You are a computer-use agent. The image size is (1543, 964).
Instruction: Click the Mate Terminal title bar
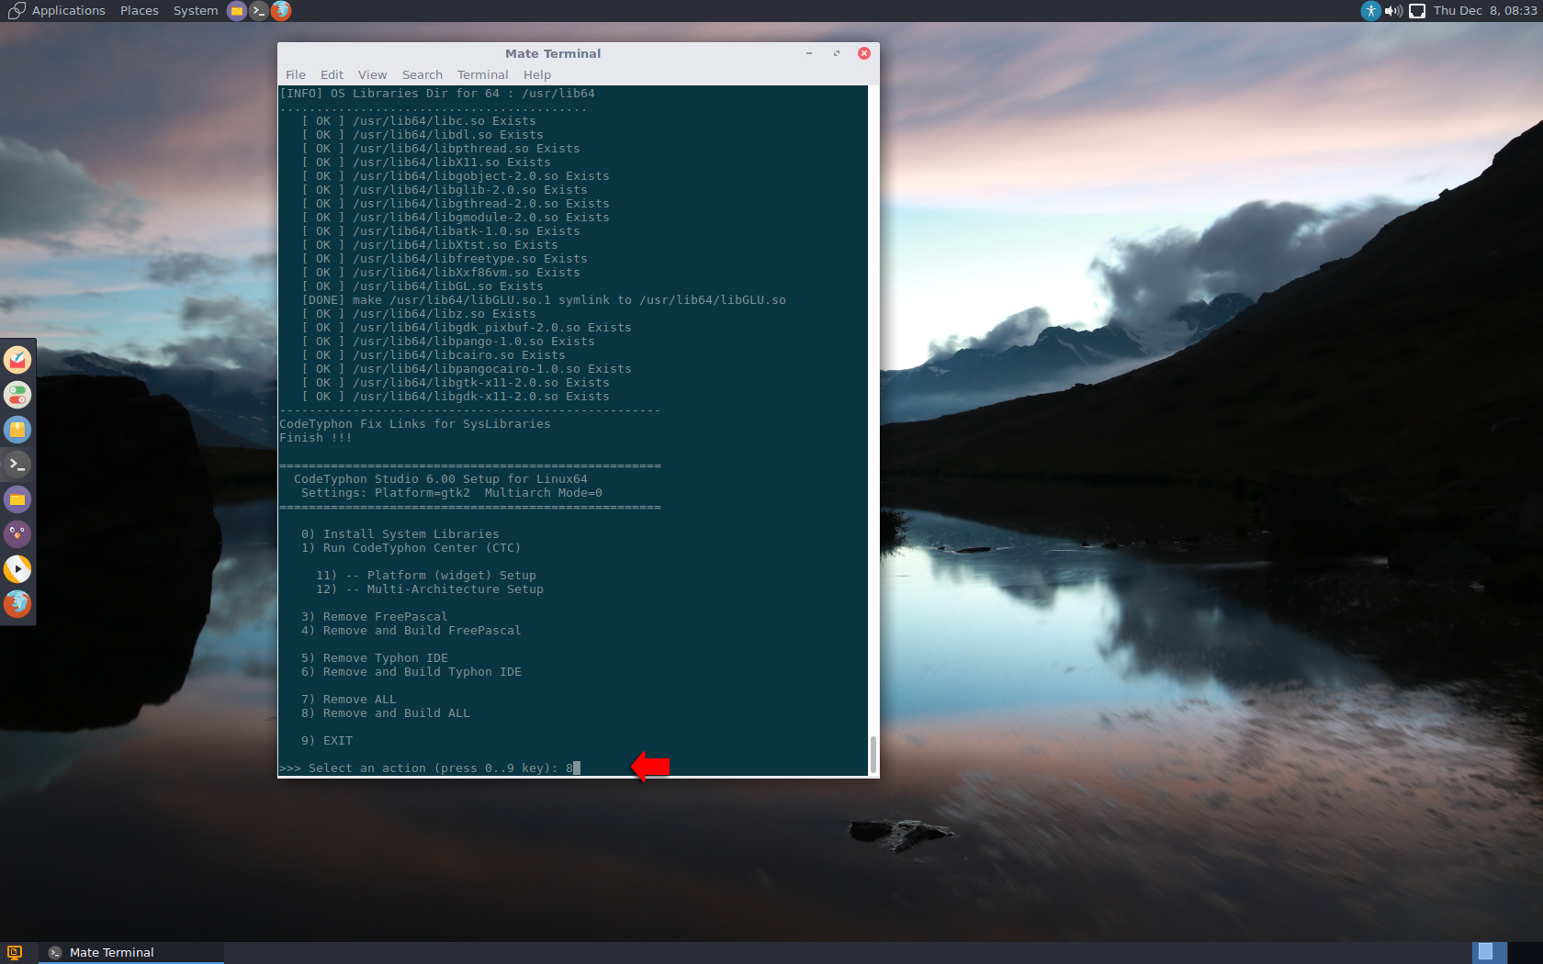click(x=552, y=53)
